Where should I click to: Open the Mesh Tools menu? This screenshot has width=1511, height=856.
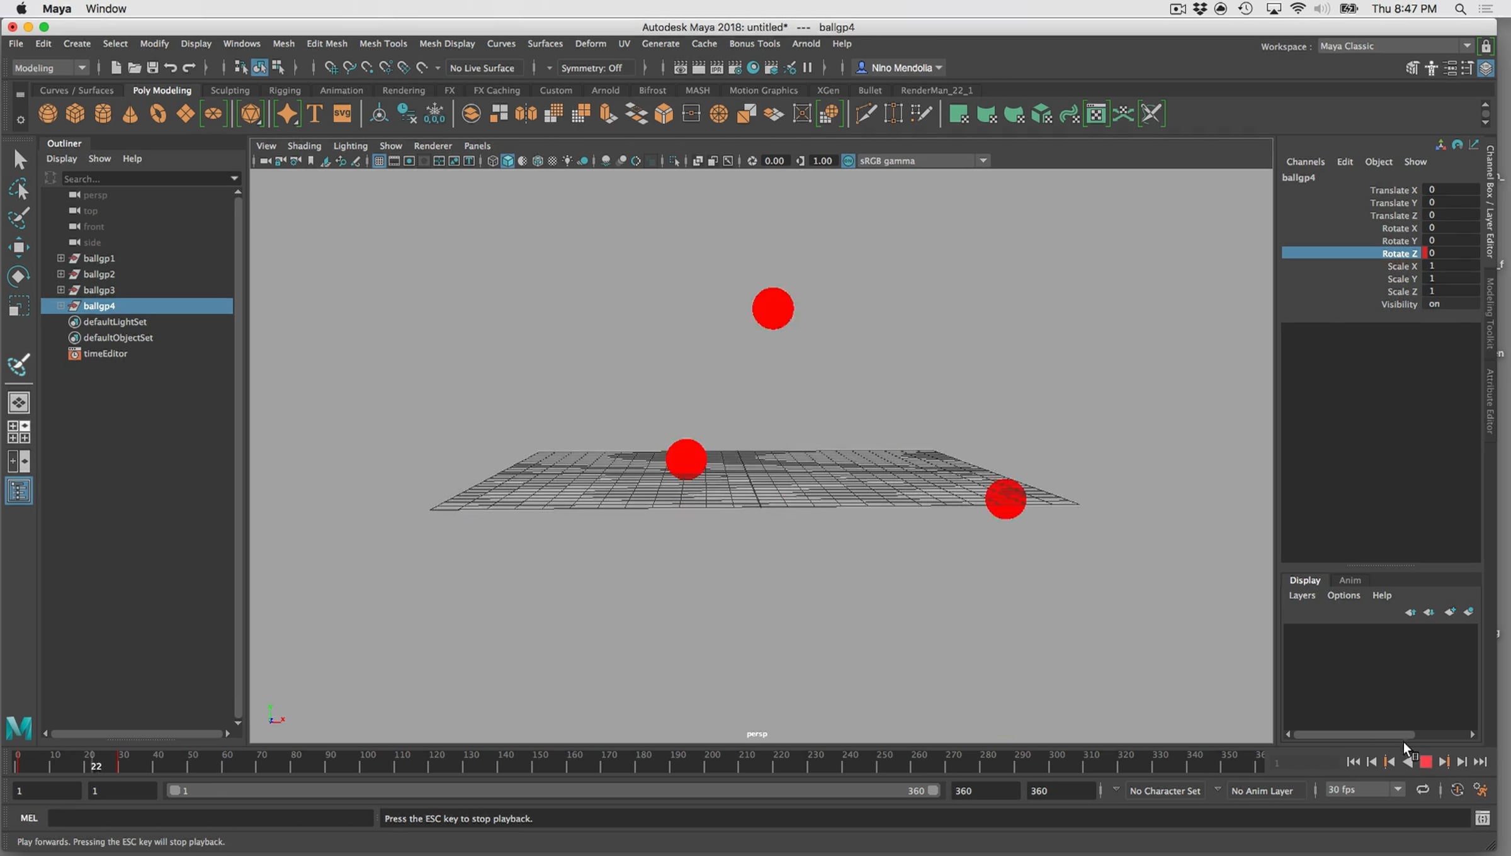pos(383,43)
